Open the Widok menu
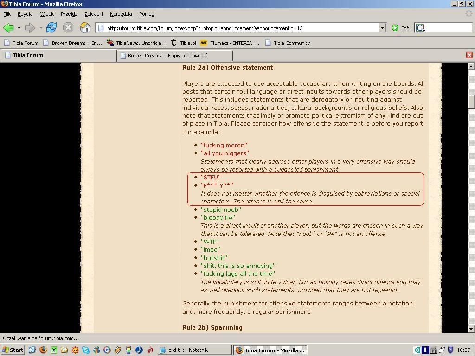 pos(47,14)
